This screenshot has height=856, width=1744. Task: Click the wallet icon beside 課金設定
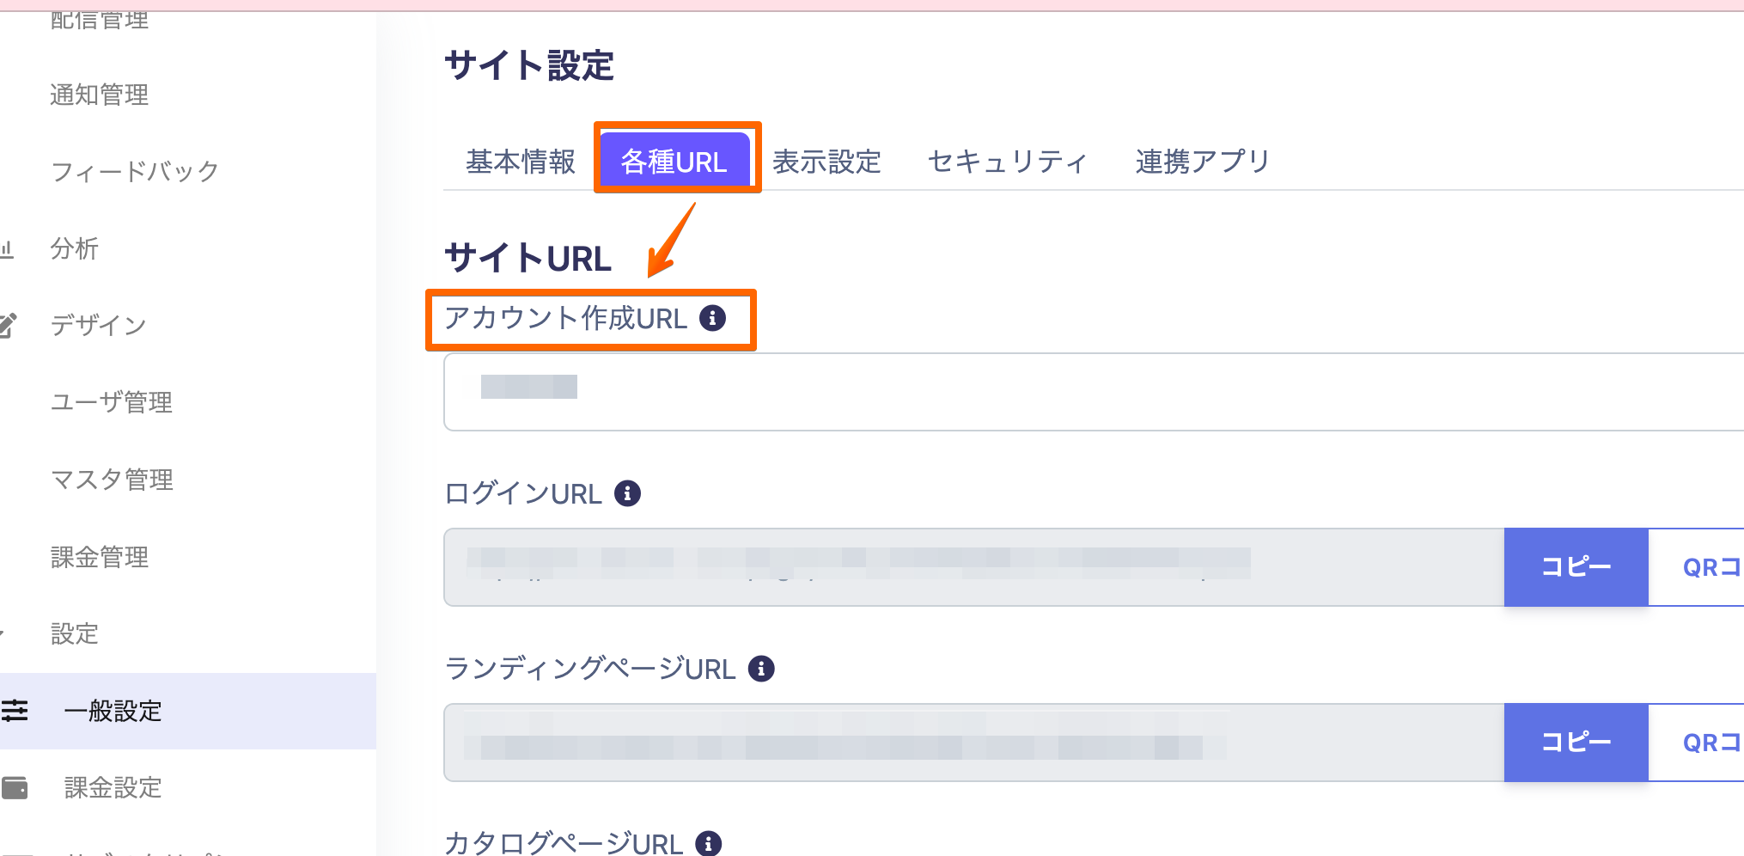click(x=15, y=787)
